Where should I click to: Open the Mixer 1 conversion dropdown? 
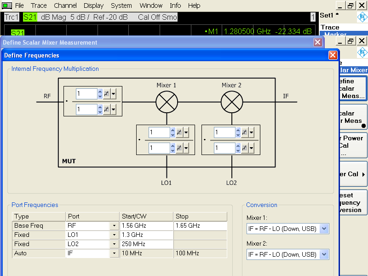click(x=324, y=229)
